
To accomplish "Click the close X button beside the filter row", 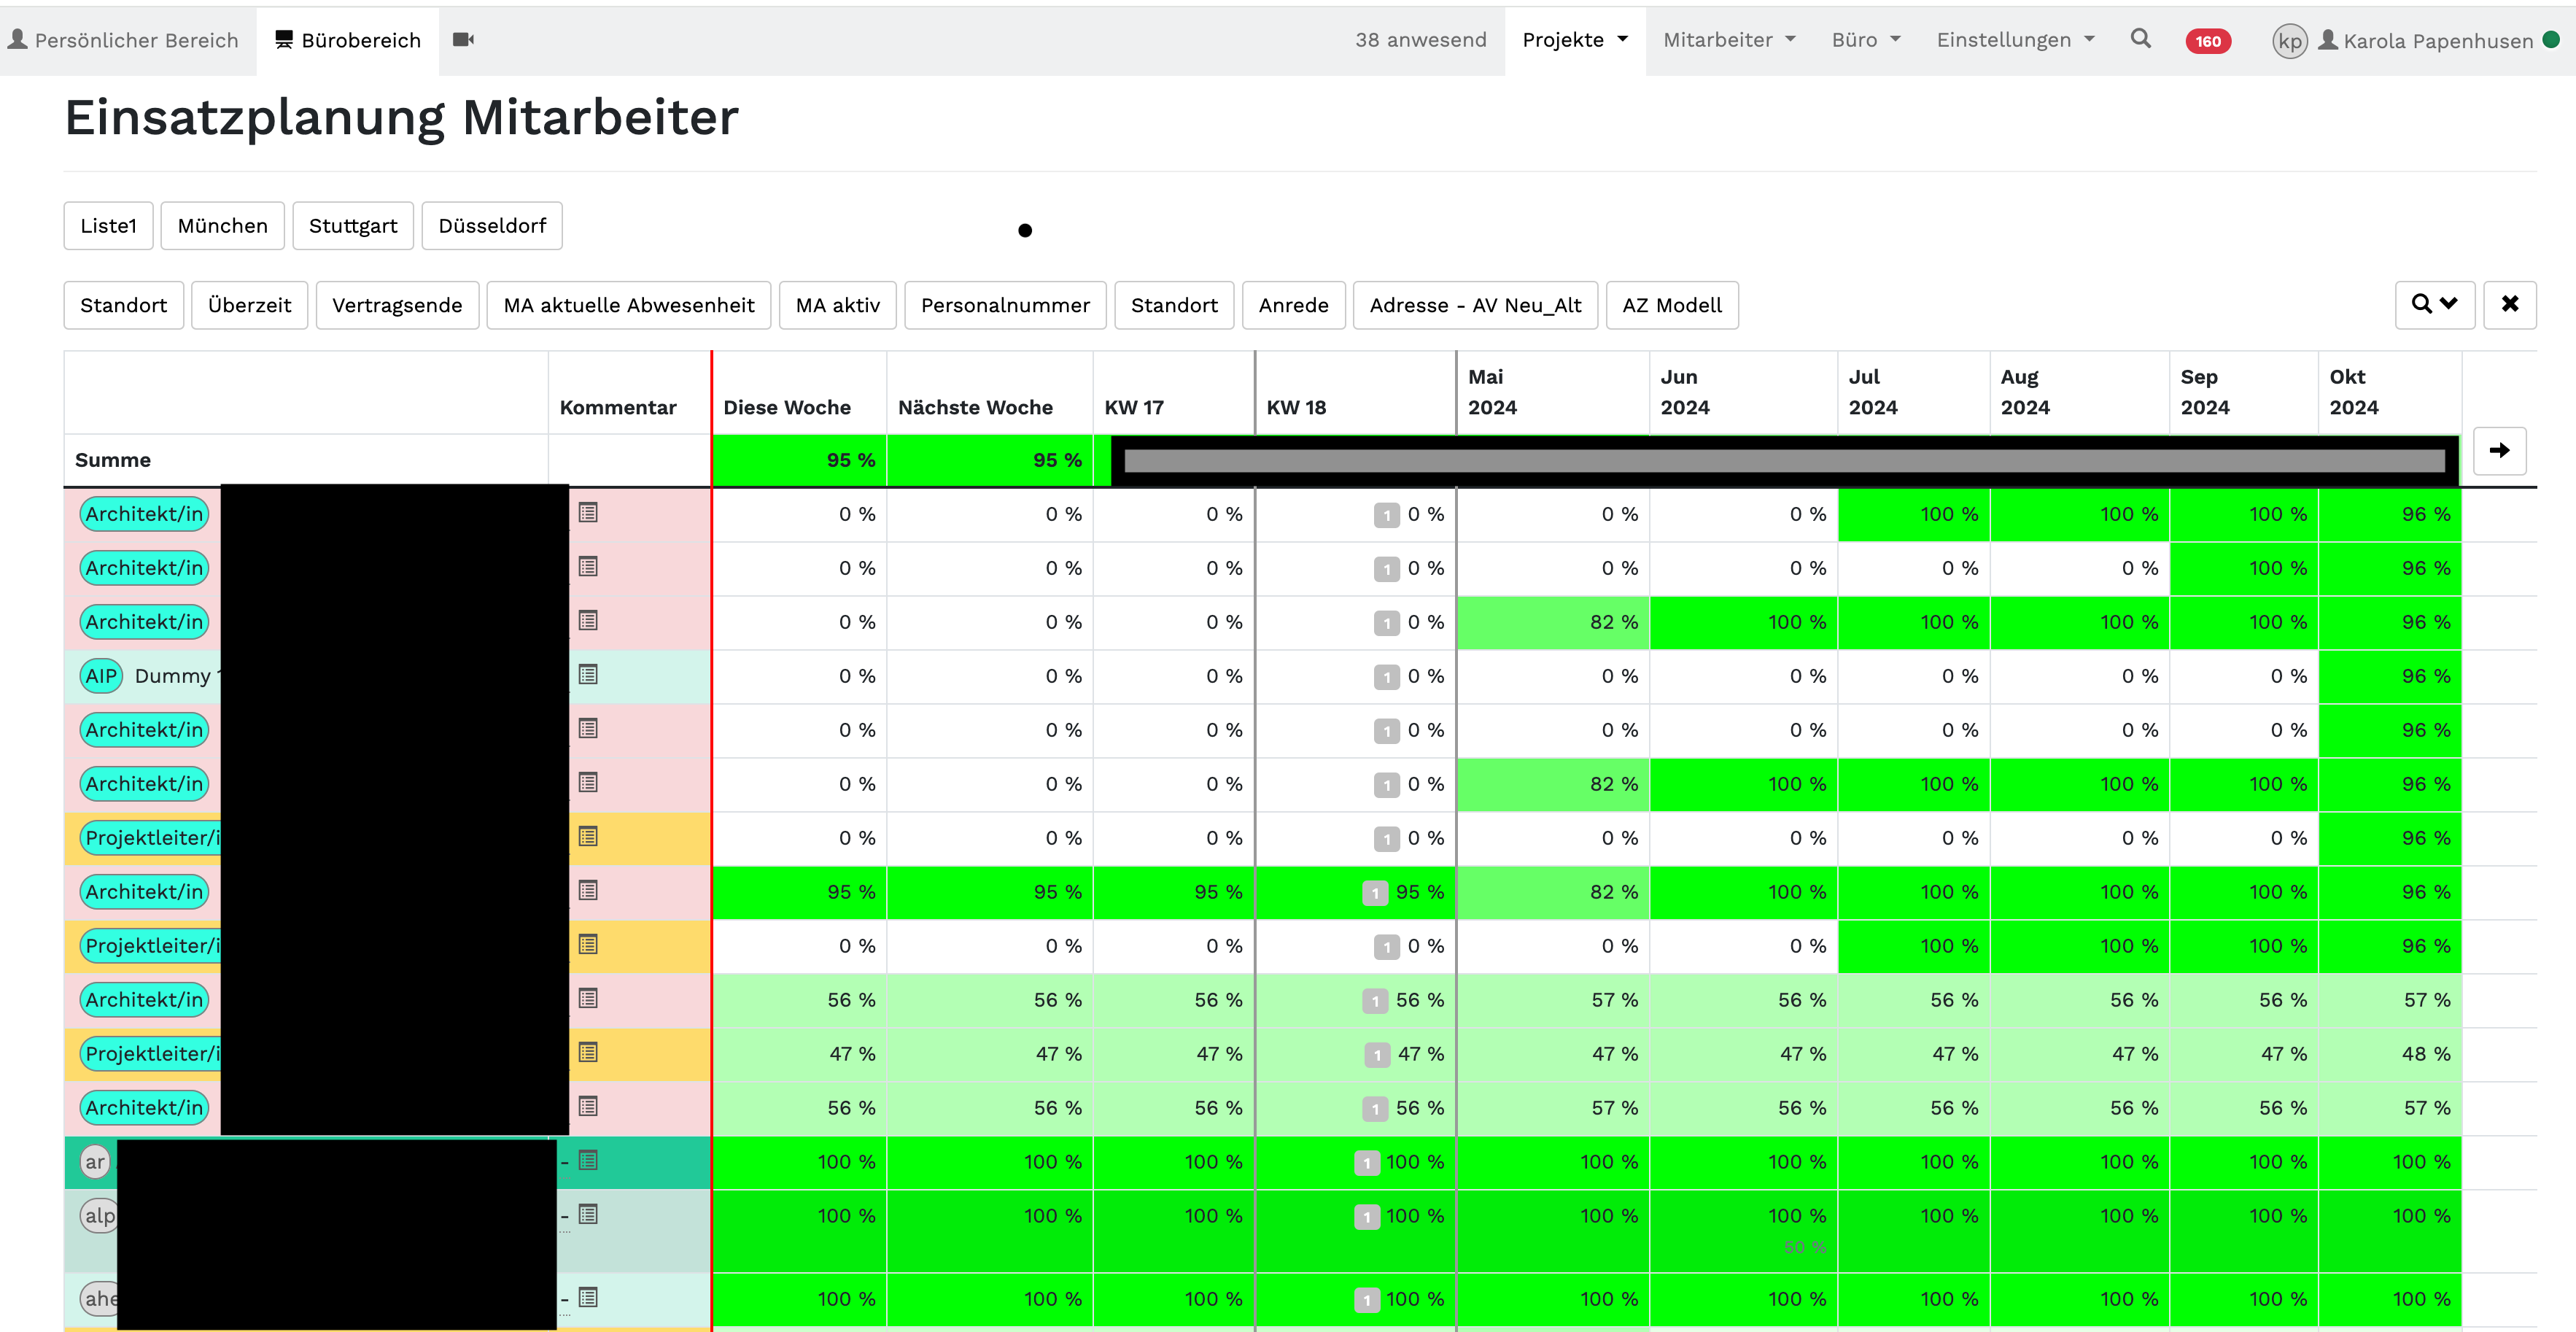I will pos(2509,304).
